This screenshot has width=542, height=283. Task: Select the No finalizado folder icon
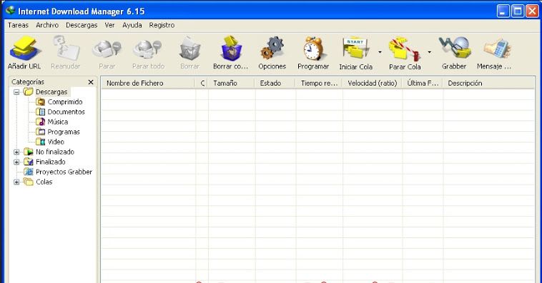29,152
